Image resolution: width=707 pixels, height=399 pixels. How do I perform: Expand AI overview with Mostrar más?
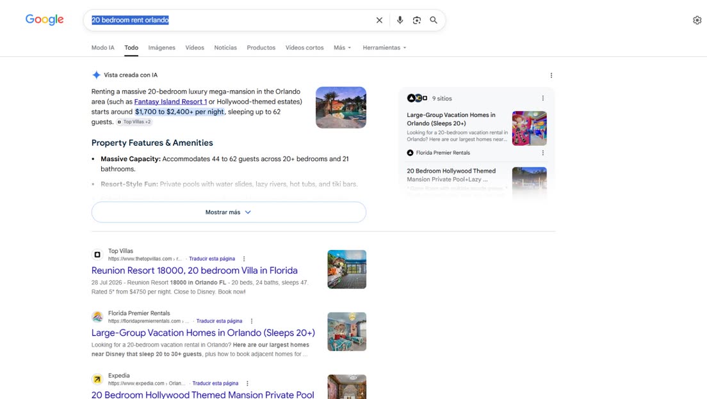[229, 212]
